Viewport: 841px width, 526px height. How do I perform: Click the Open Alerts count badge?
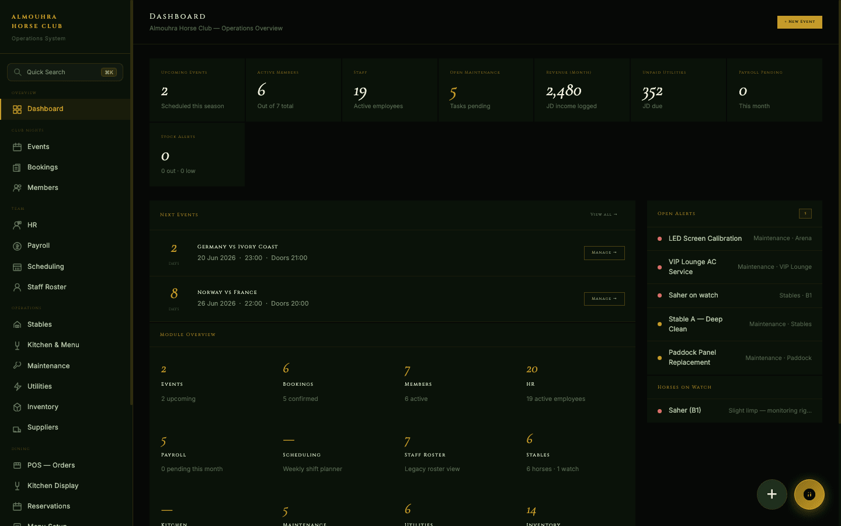click(x=805, y=214)
